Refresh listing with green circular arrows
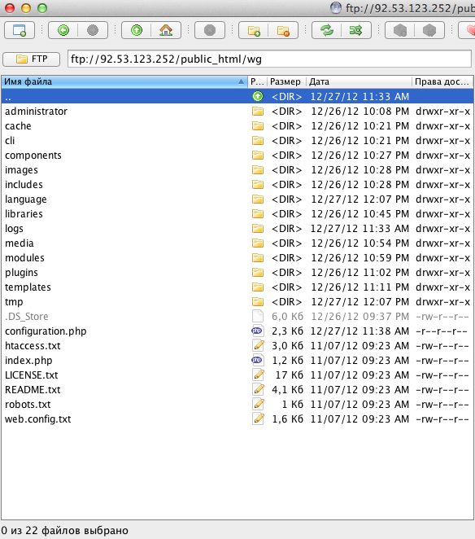The width and height of the screenshot is (475, 539). coord(327,30)
